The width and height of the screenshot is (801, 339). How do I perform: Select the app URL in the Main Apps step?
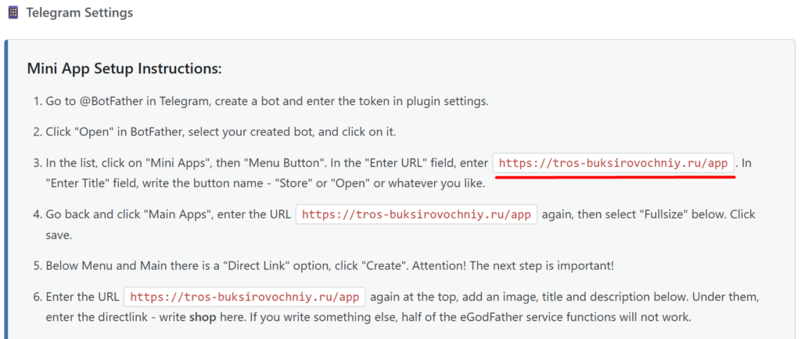pos(416,215)
